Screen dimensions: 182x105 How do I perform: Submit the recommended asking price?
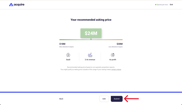pos(117,99)
